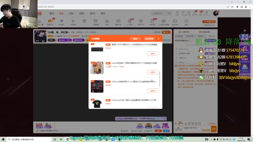Select the black T-shirt product thumbnail

97,104
